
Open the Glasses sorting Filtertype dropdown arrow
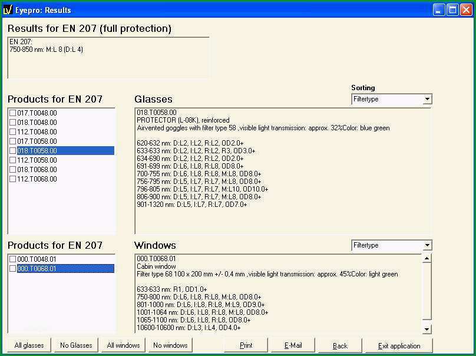[x=427, y=99]
